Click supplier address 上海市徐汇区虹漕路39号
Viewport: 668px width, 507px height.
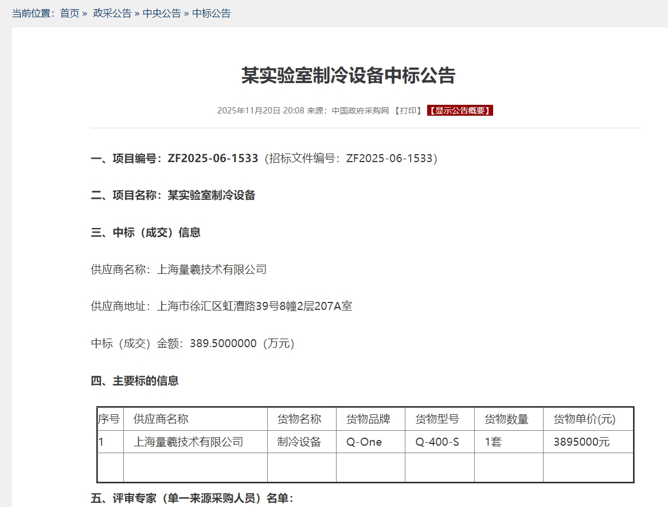221,306
